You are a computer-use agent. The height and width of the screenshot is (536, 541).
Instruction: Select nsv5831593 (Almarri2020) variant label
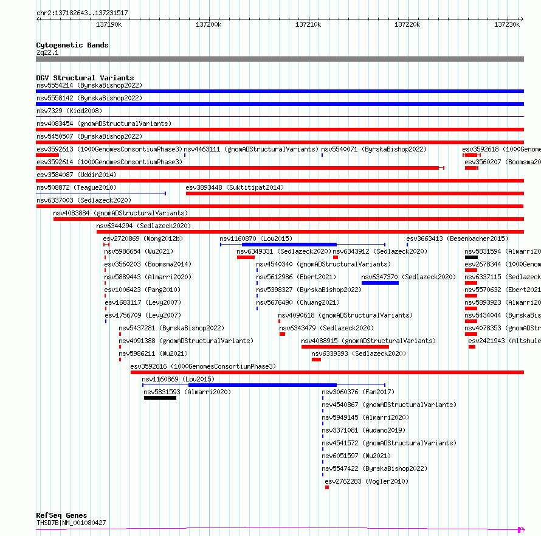click(187, 392)
